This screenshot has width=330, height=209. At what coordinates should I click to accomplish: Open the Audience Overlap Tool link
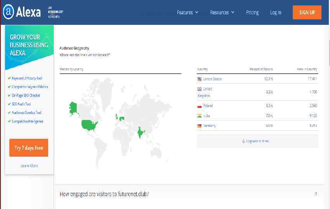coord(26,113)
